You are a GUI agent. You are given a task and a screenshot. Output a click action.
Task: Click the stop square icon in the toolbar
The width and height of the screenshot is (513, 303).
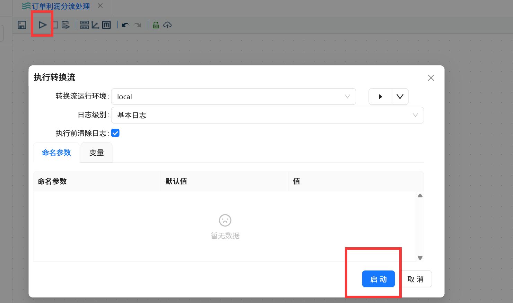tap(55, 25)
